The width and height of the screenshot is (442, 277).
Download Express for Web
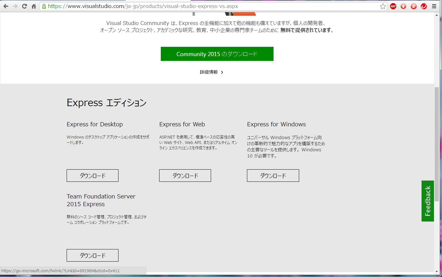(185, 175)
